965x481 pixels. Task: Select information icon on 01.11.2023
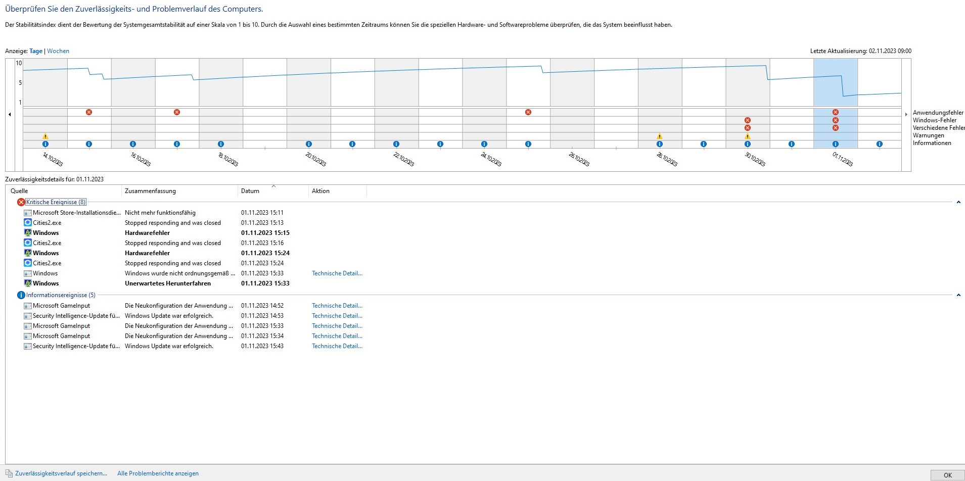pos(836,144)
